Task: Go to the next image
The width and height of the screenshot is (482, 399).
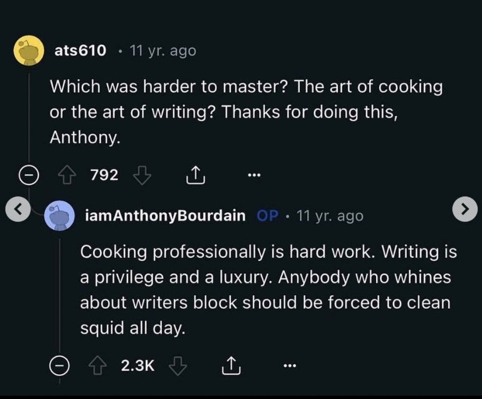Action: pyautogui.click(x=465, y=209)
